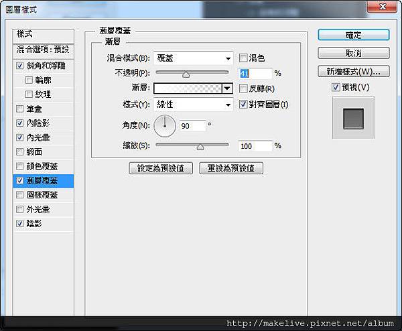This screenshot has height=331, width=402.
Task: Enable the 圖樣覆蓋 checkbox
Action: pyautogui.click(x=19, y=195)
